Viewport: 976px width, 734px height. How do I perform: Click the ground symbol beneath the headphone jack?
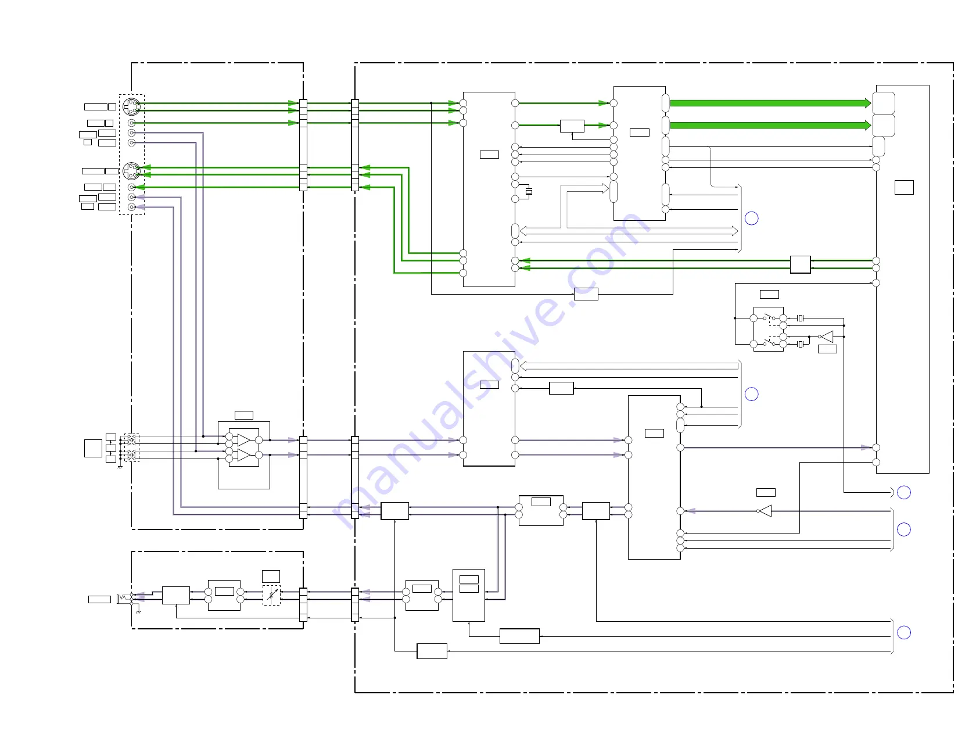(138, 612)
